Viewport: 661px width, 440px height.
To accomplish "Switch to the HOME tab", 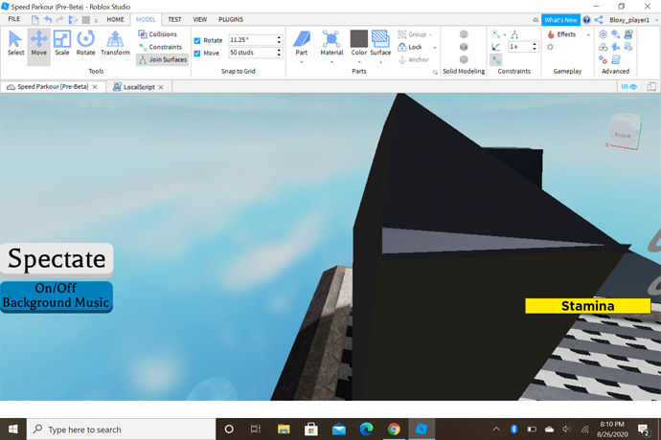I will coord(115,19).
